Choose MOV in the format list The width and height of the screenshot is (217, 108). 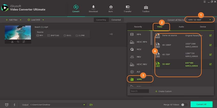[x=139, y=50]
